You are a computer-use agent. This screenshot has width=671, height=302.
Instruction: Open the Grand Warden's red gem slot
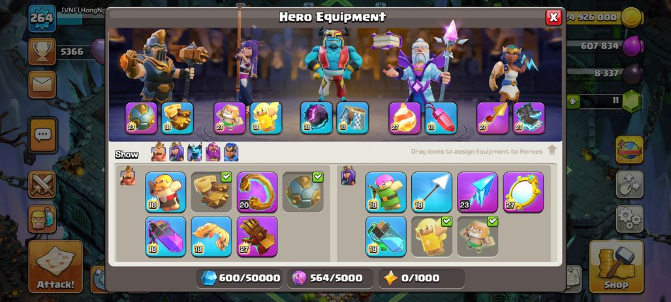tap(441, 117)
